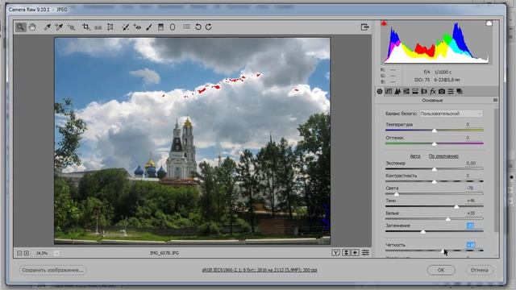
Task: Select the Hand tool
Action: (x=32, y=27)
